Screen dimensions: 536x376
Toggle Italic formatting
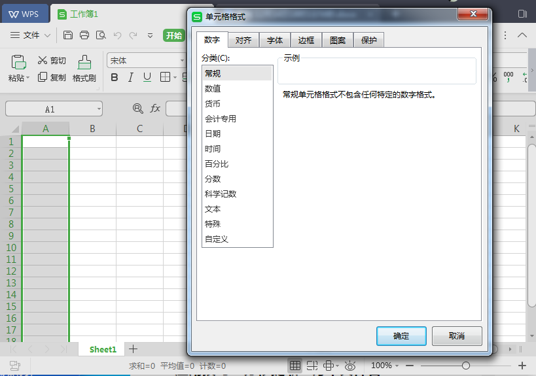(x=131, y=78)
